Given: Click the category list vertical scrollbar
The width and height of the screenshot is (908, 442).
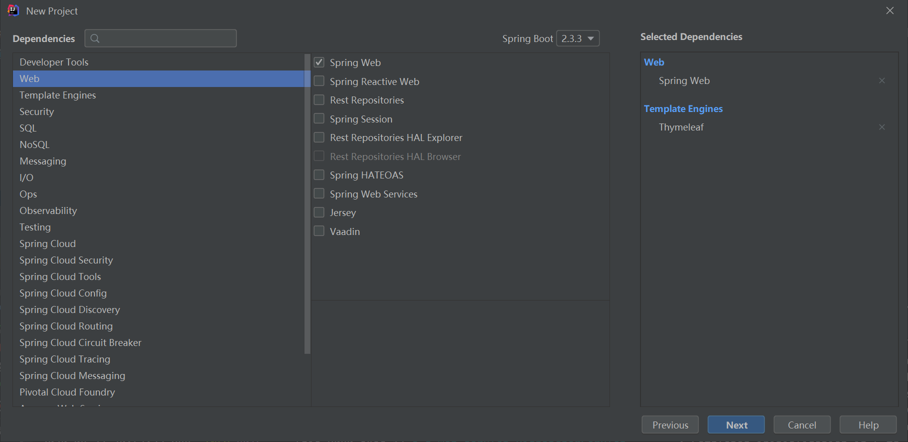Looking at the screenshot, I should tap(307, 200).
